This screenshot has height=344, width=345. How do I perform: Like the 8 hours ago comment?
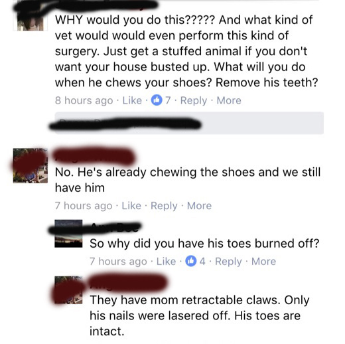(132, 100)
